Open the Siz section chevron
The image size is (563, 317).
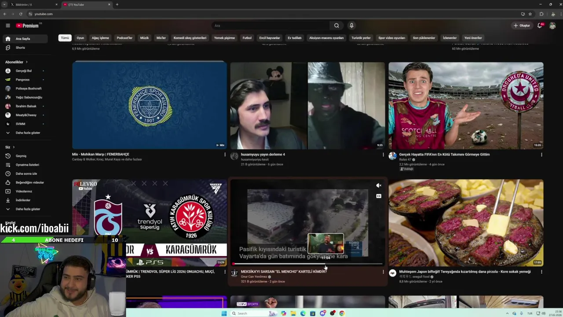(14, 147)
